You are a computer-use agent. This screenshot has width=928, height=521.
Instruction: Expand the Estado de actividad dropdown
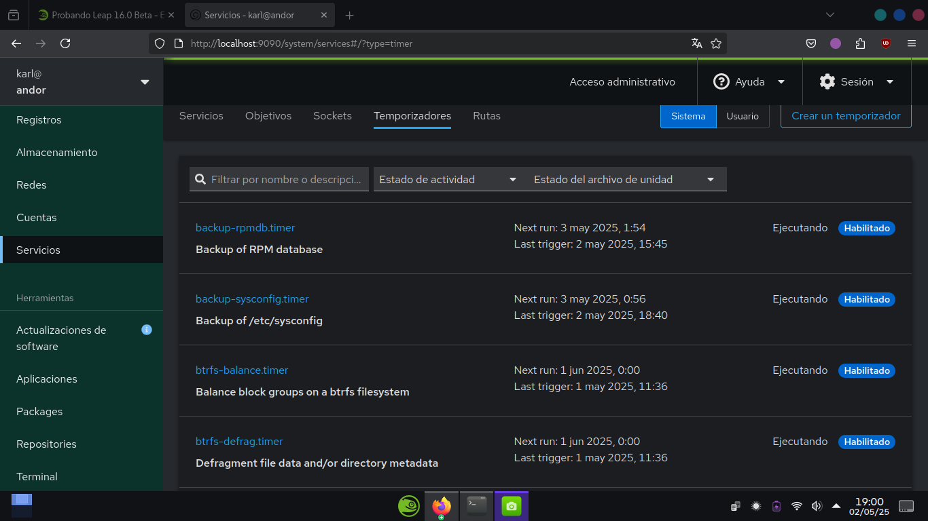click(448, 180)
